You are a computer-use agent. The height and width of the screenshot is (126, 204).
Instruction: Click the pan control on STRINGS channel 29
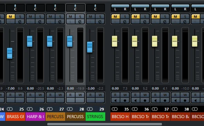95,8
